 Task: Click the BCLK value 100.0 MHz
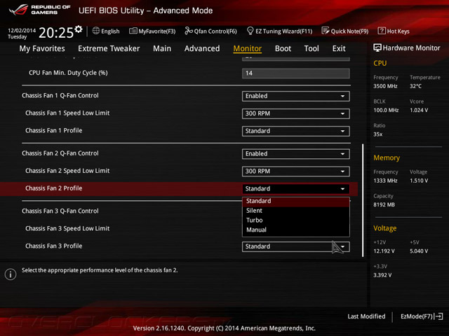[386, 111]
